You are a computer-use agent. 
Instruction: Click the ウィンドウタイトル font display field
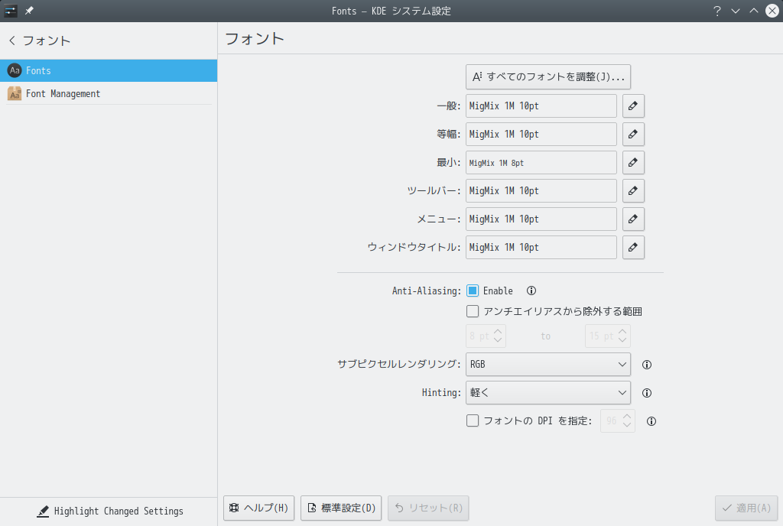point(541,247)
